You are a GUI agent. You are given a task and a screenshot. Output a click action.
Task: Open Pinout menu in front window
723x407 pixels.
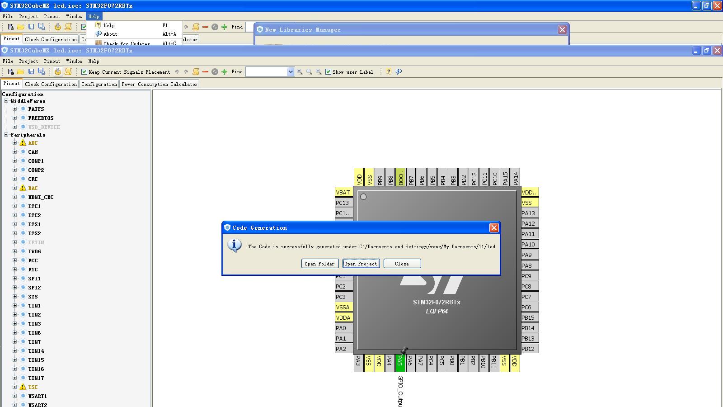[52, 61]
